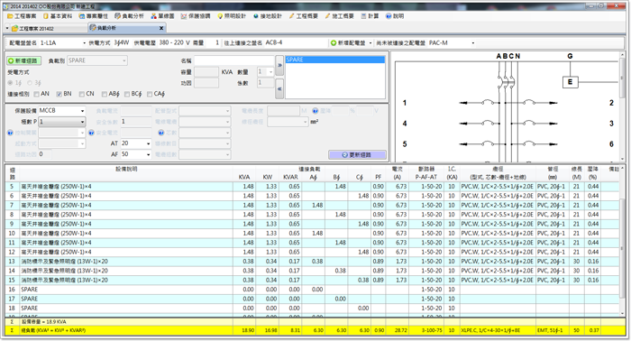631x341 pixels.
Task: Click the single-line diagram vertical scrollbar
Action: pos(623,106)
